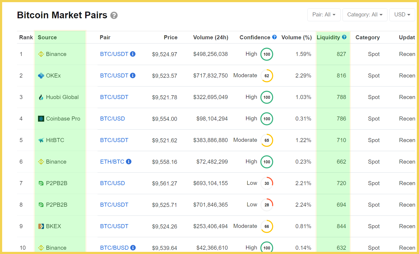
Task: Click the 65 confidence score ring
Action: [267, 140]
